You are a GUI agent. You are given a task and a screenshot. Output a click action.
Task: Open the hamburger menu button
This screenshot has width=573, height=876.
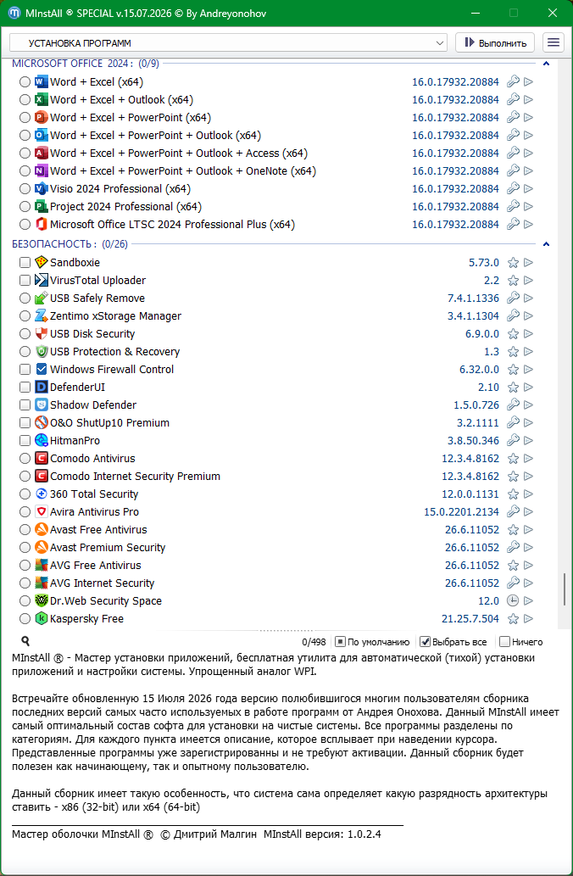(x=553, y=43)
